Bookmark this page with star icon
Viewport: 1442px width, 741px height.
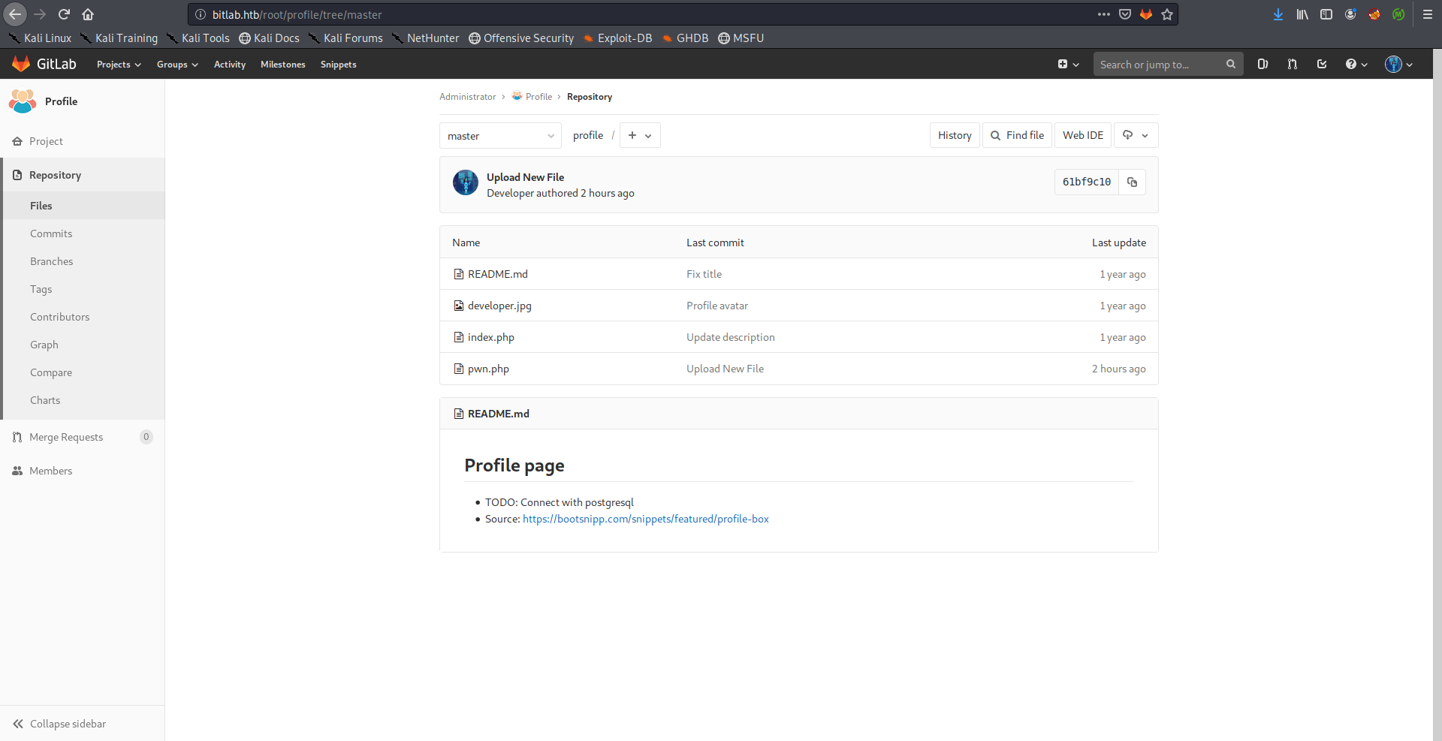[1167, 14]
